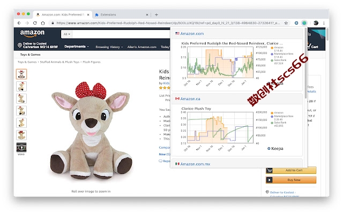Open a new tab with plus button

156,14
